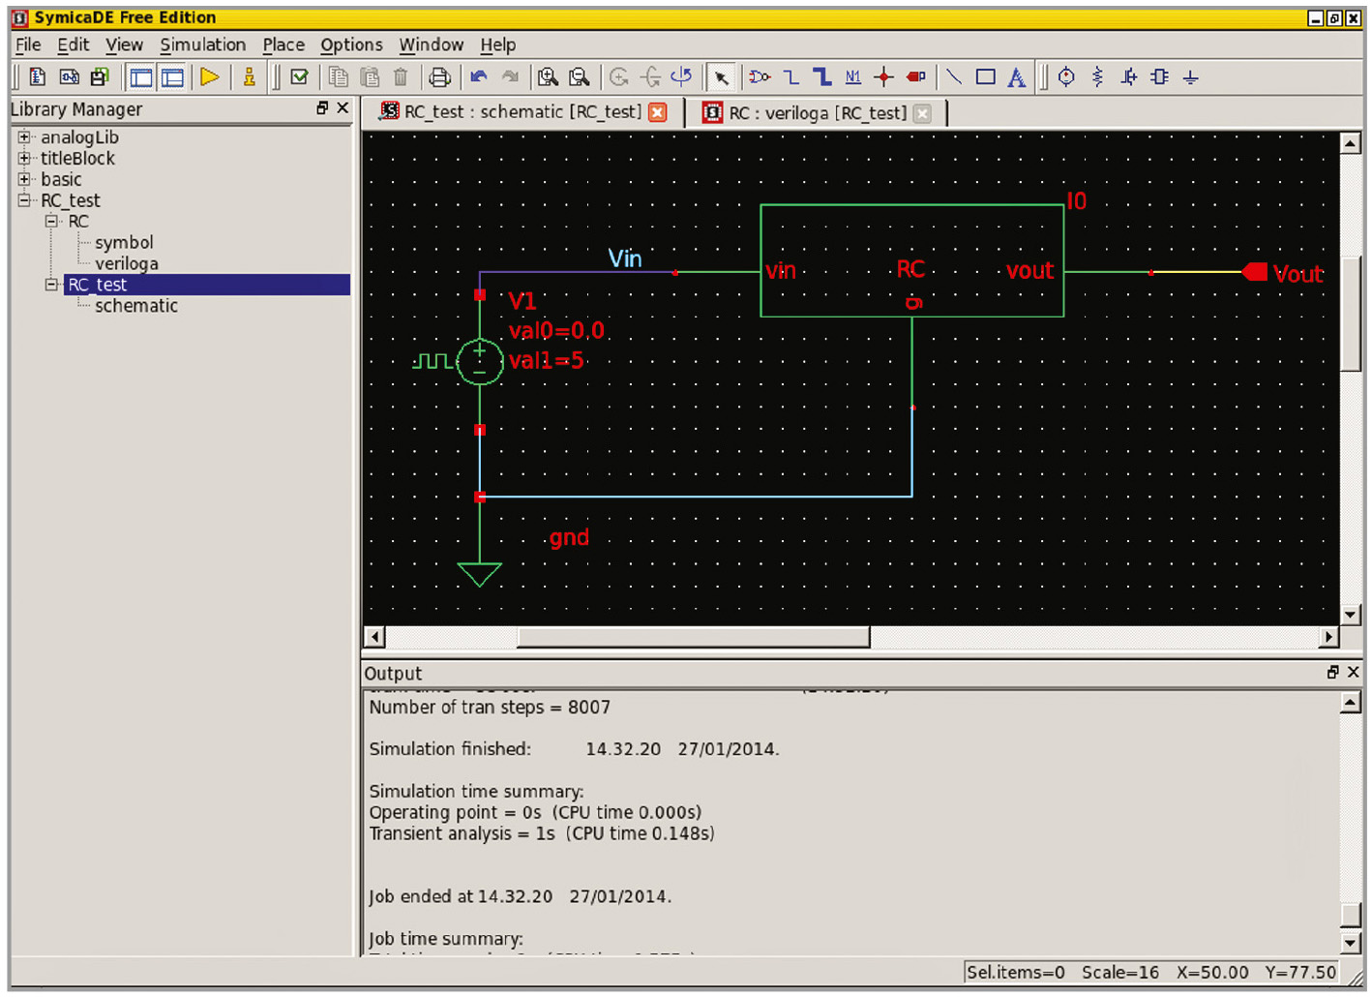Select the line drawing tool
This screenshot has height=997, width=1372.
click(953, 76)
